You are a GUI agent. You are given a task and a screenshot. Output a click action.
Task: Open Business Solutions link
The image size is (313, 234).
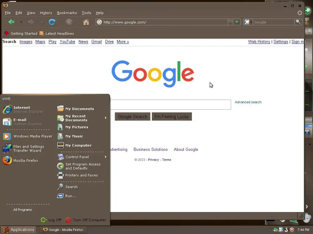pyautogui.click(x=150, y=149)
